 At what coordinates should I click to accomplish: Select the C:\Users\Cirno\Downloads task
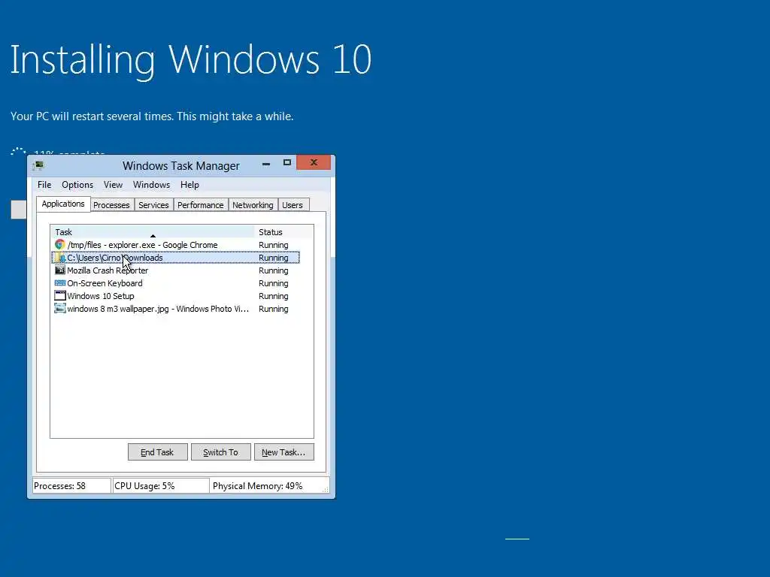[175, 257]
